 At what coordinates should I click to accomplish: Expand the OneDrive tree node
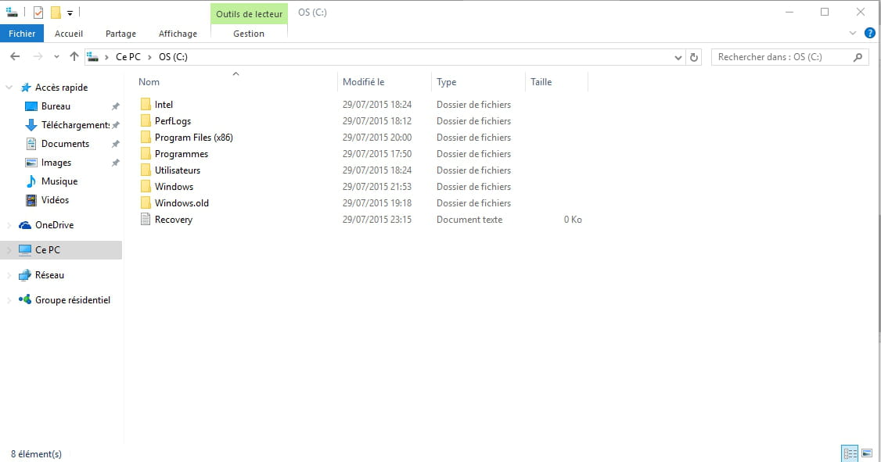tap(9, 225)
